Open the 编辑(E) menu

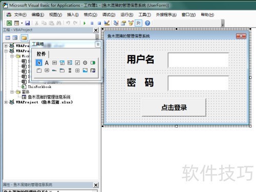(x=38, y=15)
